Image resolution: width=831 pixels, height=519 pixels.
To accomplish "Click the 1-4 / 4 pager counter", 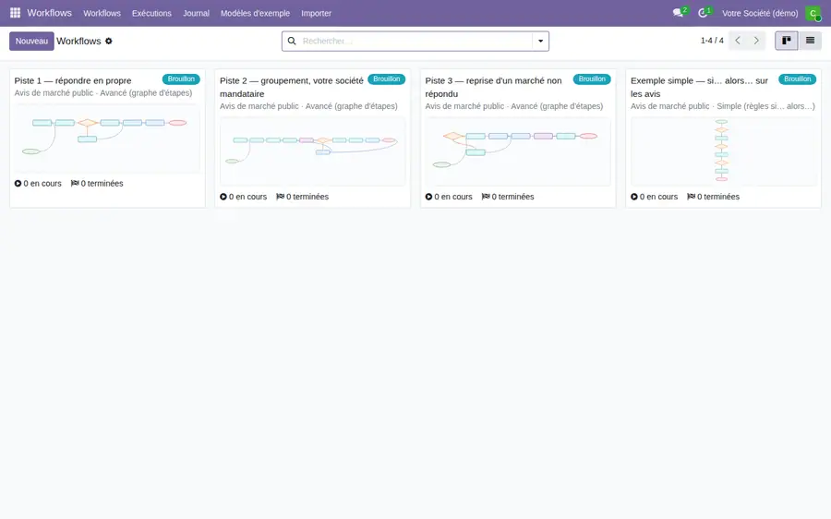I will click(712, 41).
